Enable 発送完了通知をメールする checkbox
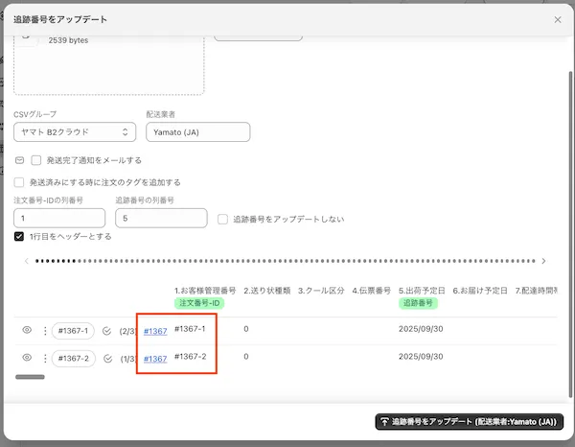This screenshot has height=447, width=575. click(36, 160)
